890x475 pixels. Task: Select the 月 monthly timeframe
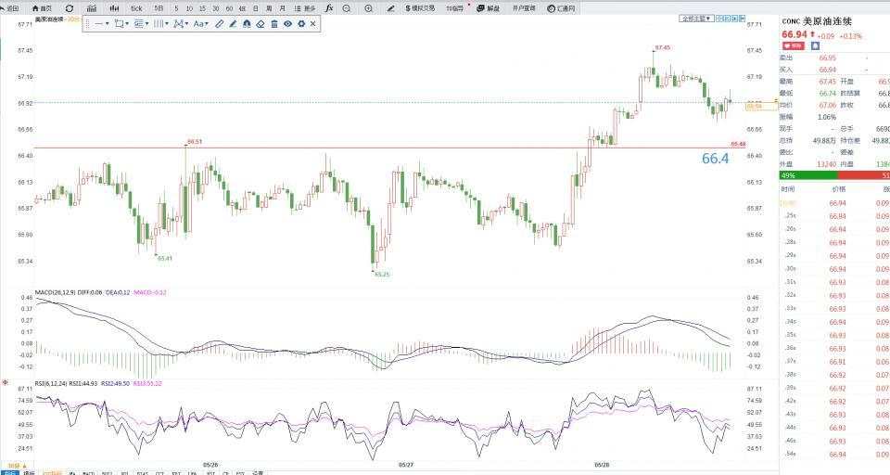(x=283, y=8)
